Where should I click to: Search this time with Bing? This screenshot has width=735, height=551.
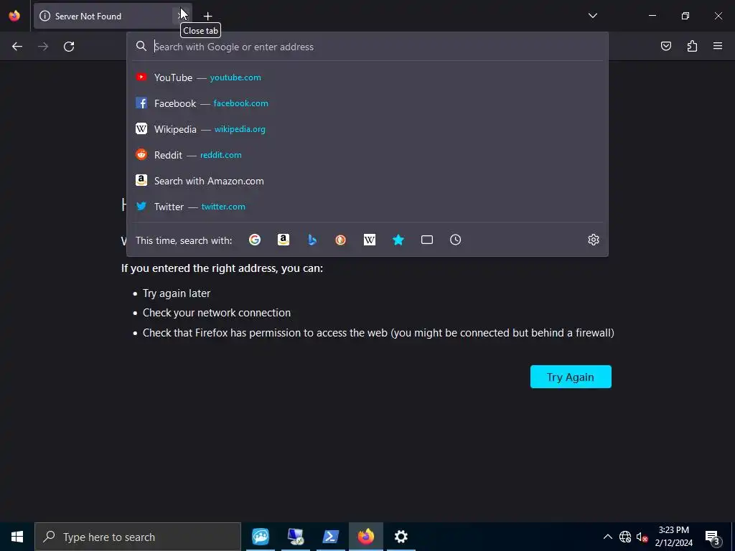pyautogui.click(x=312, y=240)
